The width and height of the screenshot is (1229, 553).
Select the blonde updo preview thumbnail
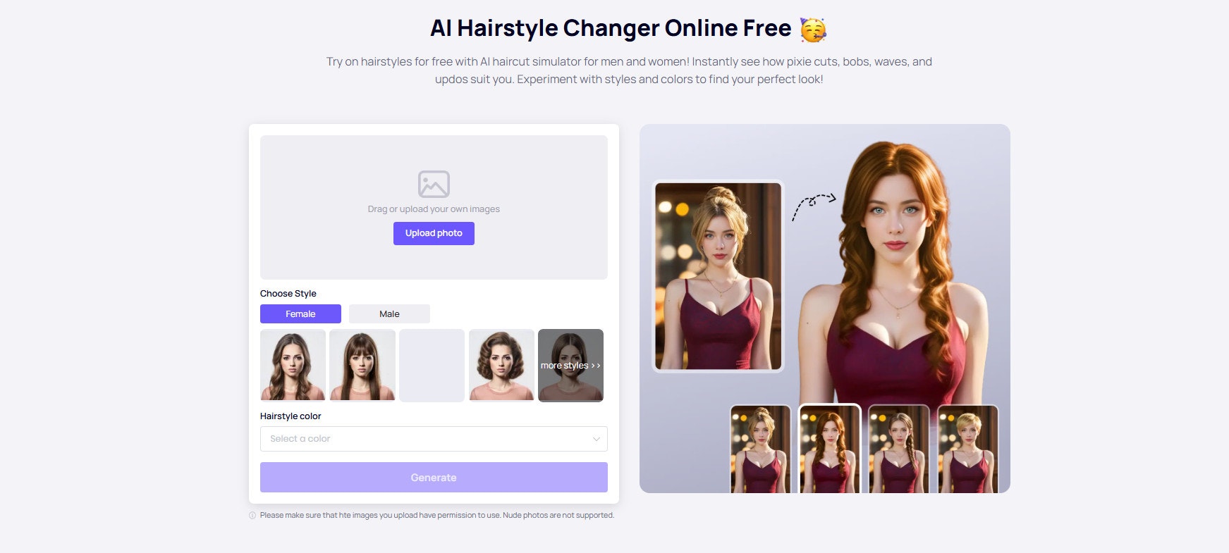[x=760, y=449]
